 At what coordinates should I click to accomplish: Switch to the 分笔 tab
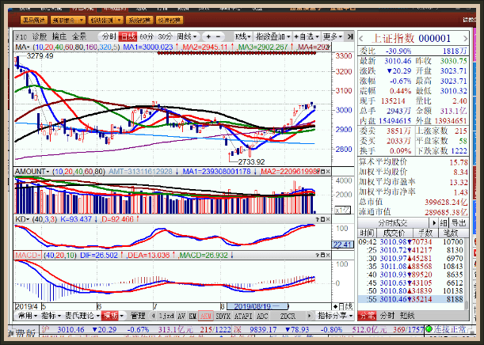(x=367, y=316)
